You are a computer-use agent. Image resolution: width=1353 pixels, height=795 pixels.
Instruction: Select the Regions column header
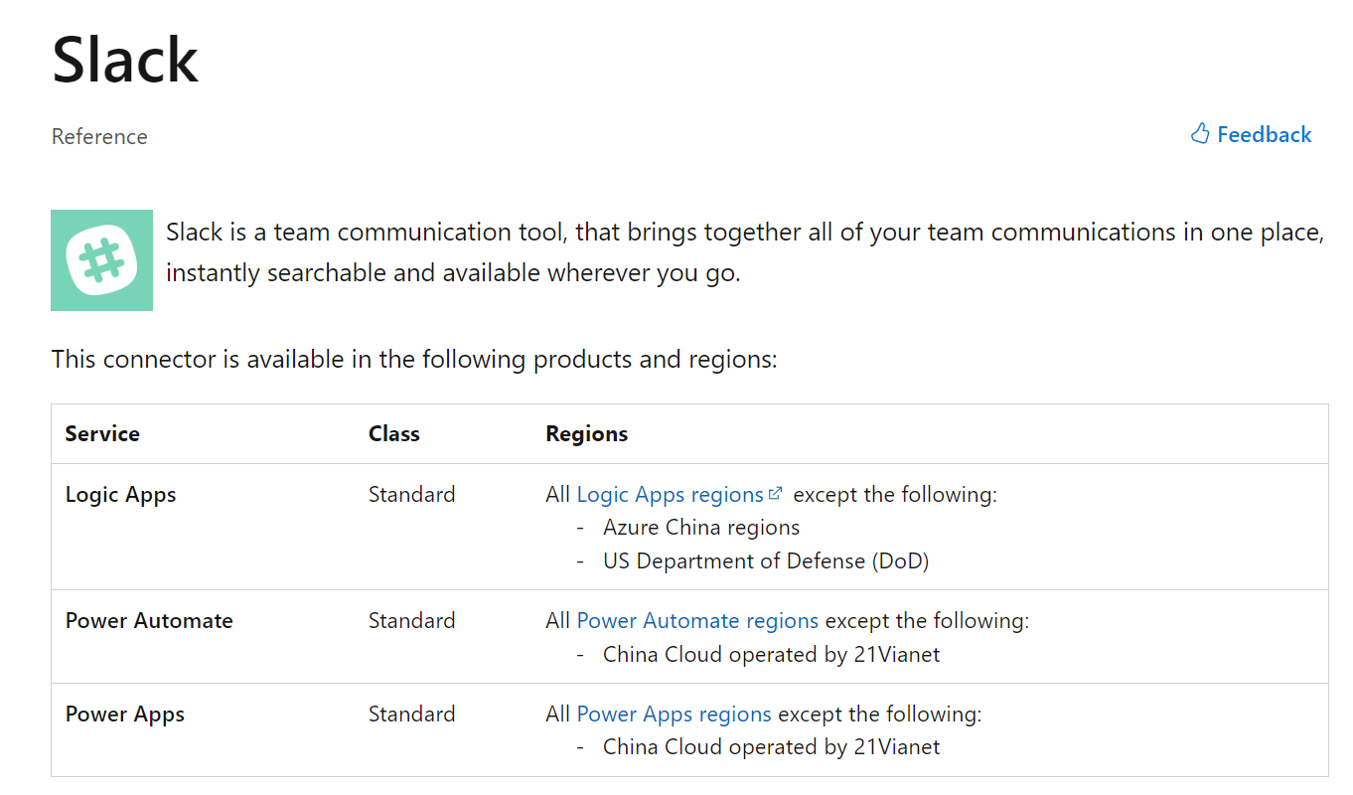tap(586, 433)
